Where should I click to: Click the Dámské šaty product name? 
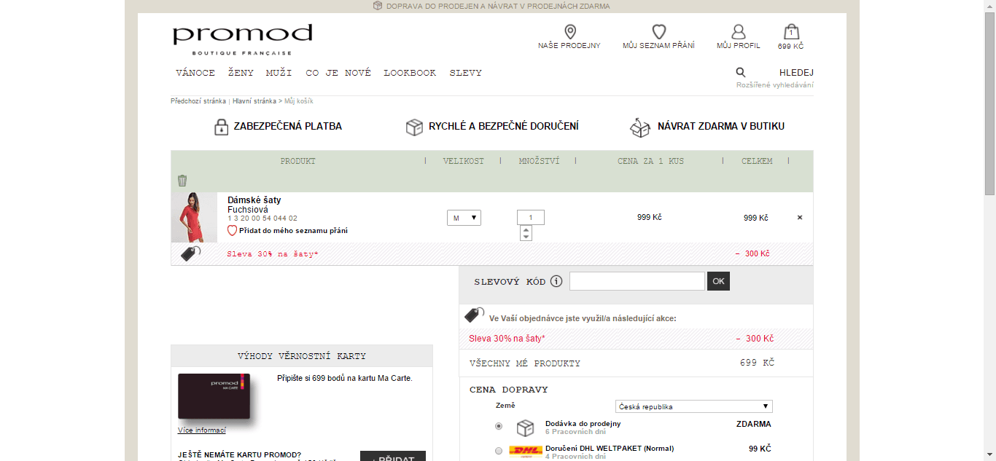[254, 200]
